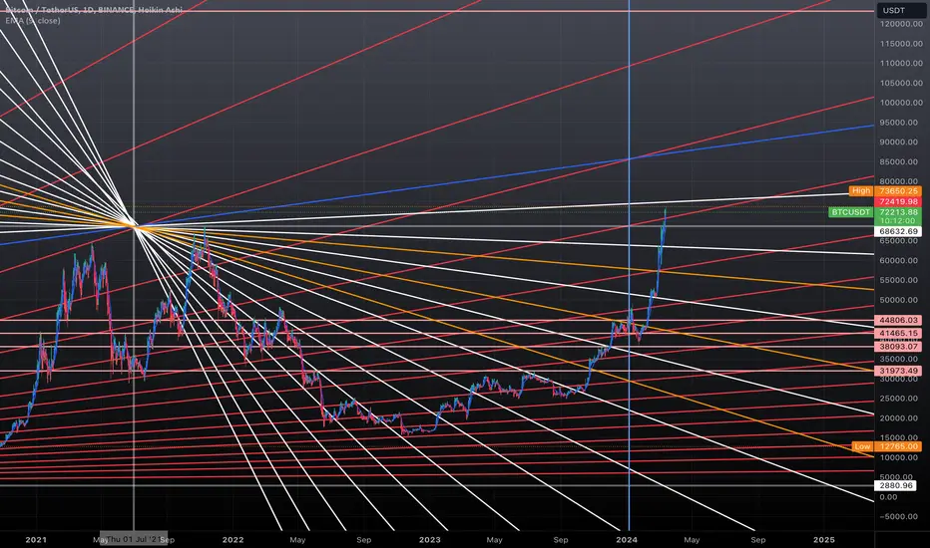Viewport: 930px width, 548px height.
Task: Select the BTCUSDT symbol tag
Action: point(850,212)
